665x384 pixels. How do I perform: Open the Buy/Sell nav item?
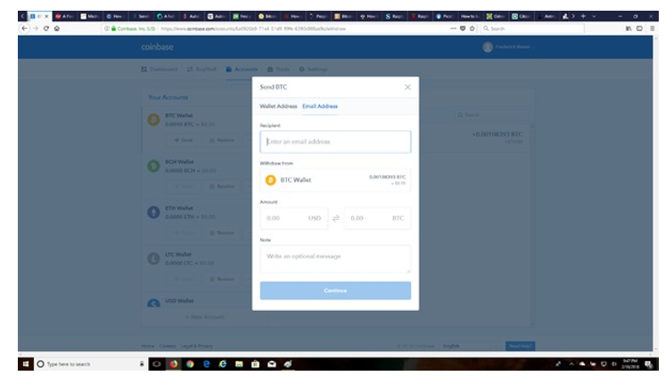click(x=201, y=69)
